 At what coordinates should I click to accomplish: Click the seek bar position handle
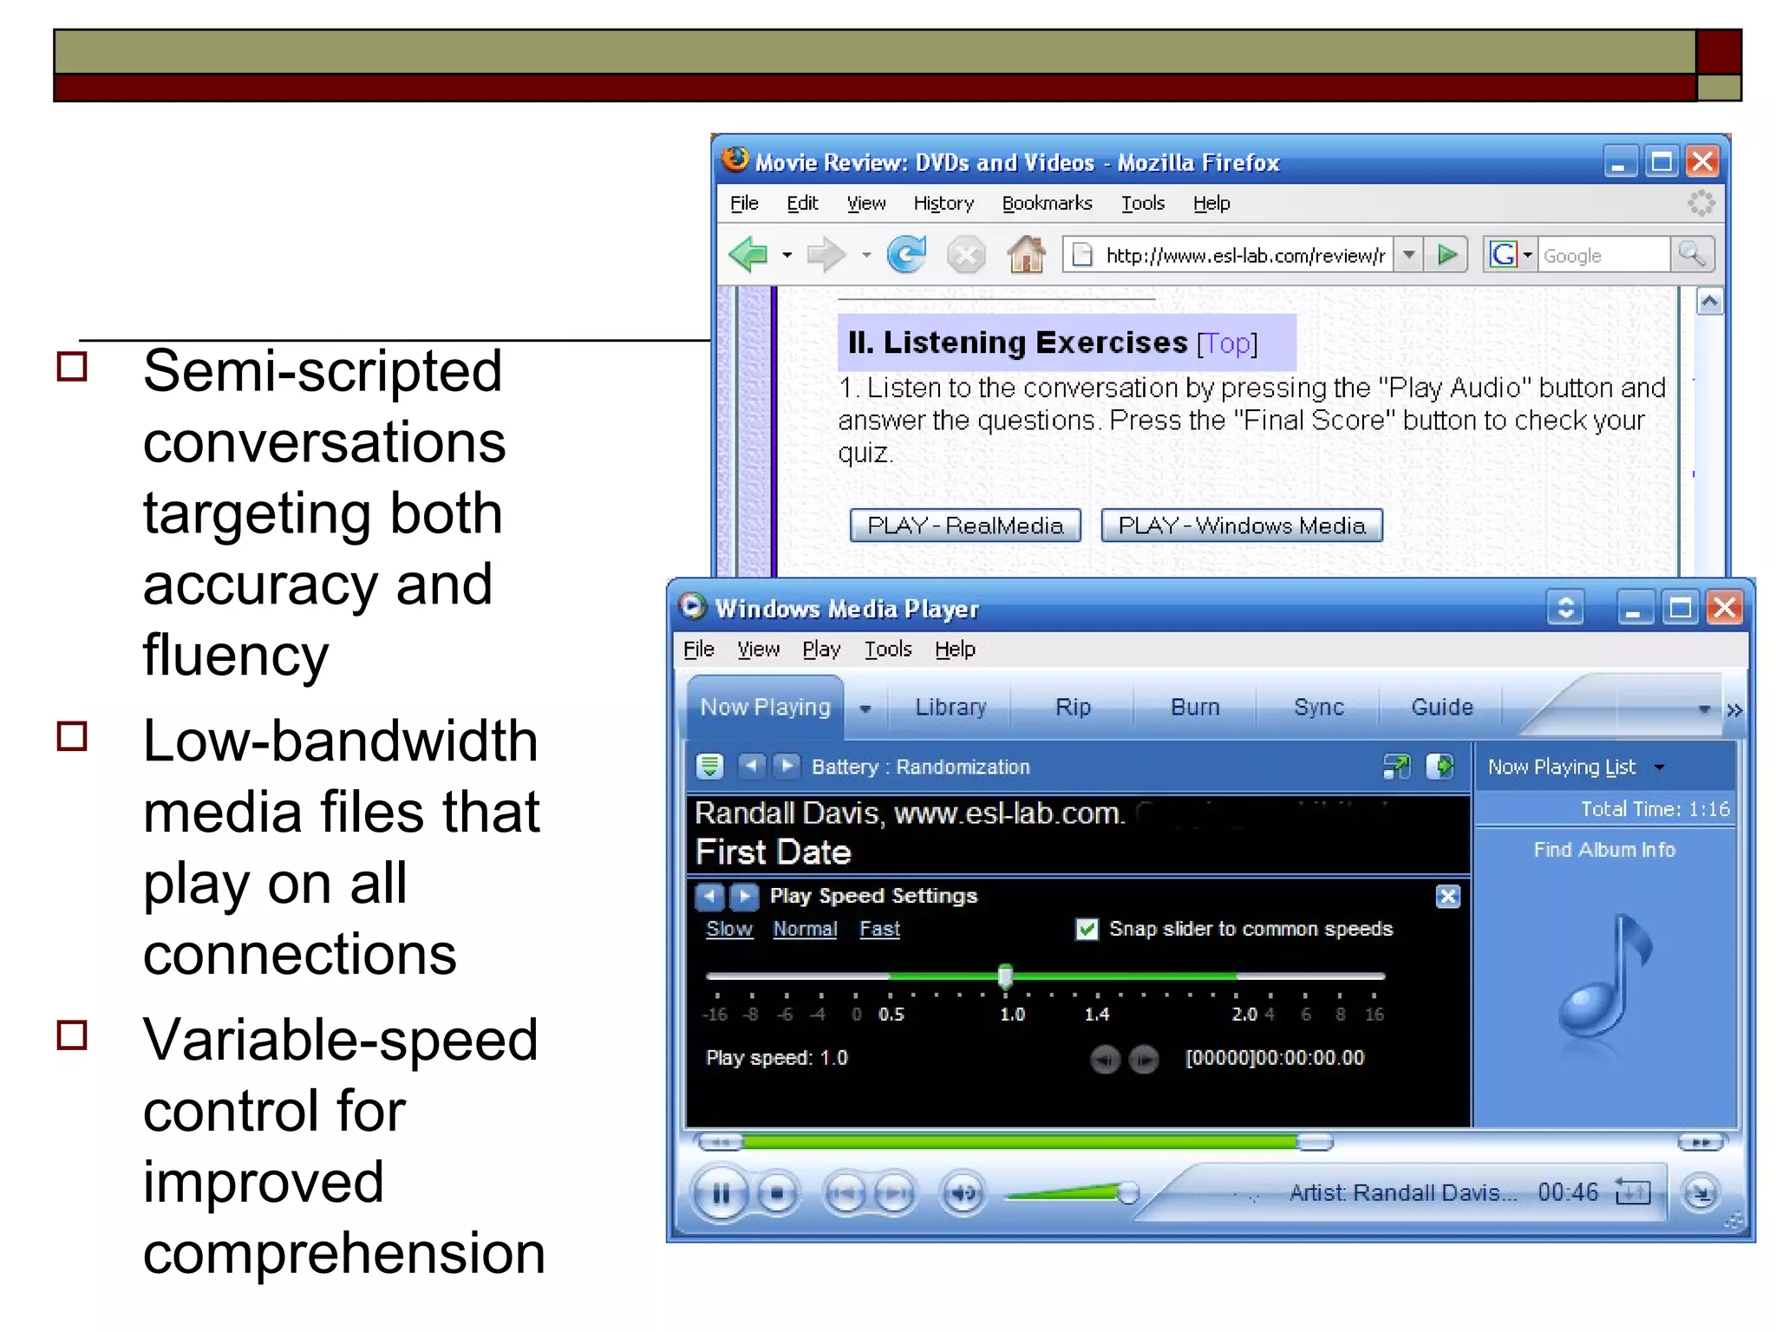[1315, 1143]
